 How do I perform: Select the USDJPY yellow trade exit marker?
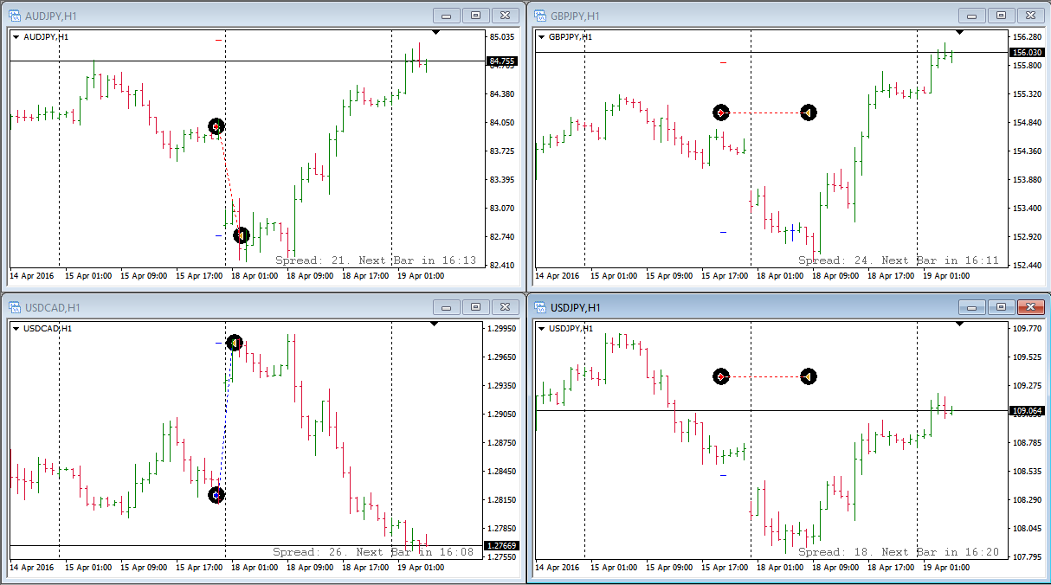[x=808, y=376]
